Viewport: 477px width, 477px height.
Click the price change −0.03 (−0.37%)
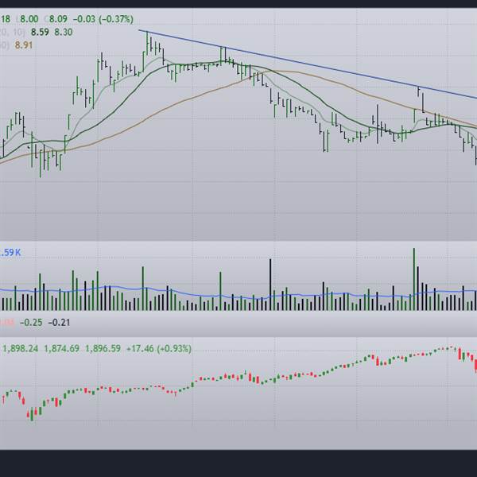coord(103,19)
